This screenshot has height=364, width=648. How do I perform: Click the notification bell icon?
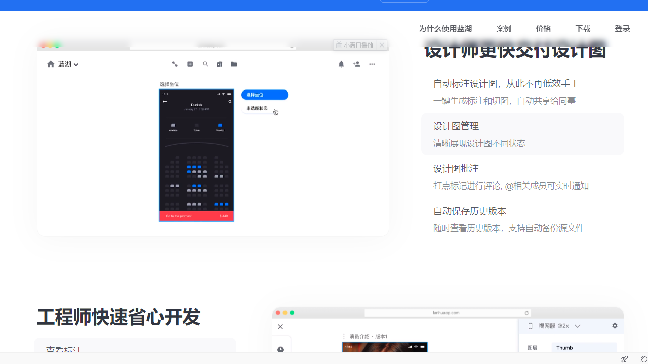point(341,64)
